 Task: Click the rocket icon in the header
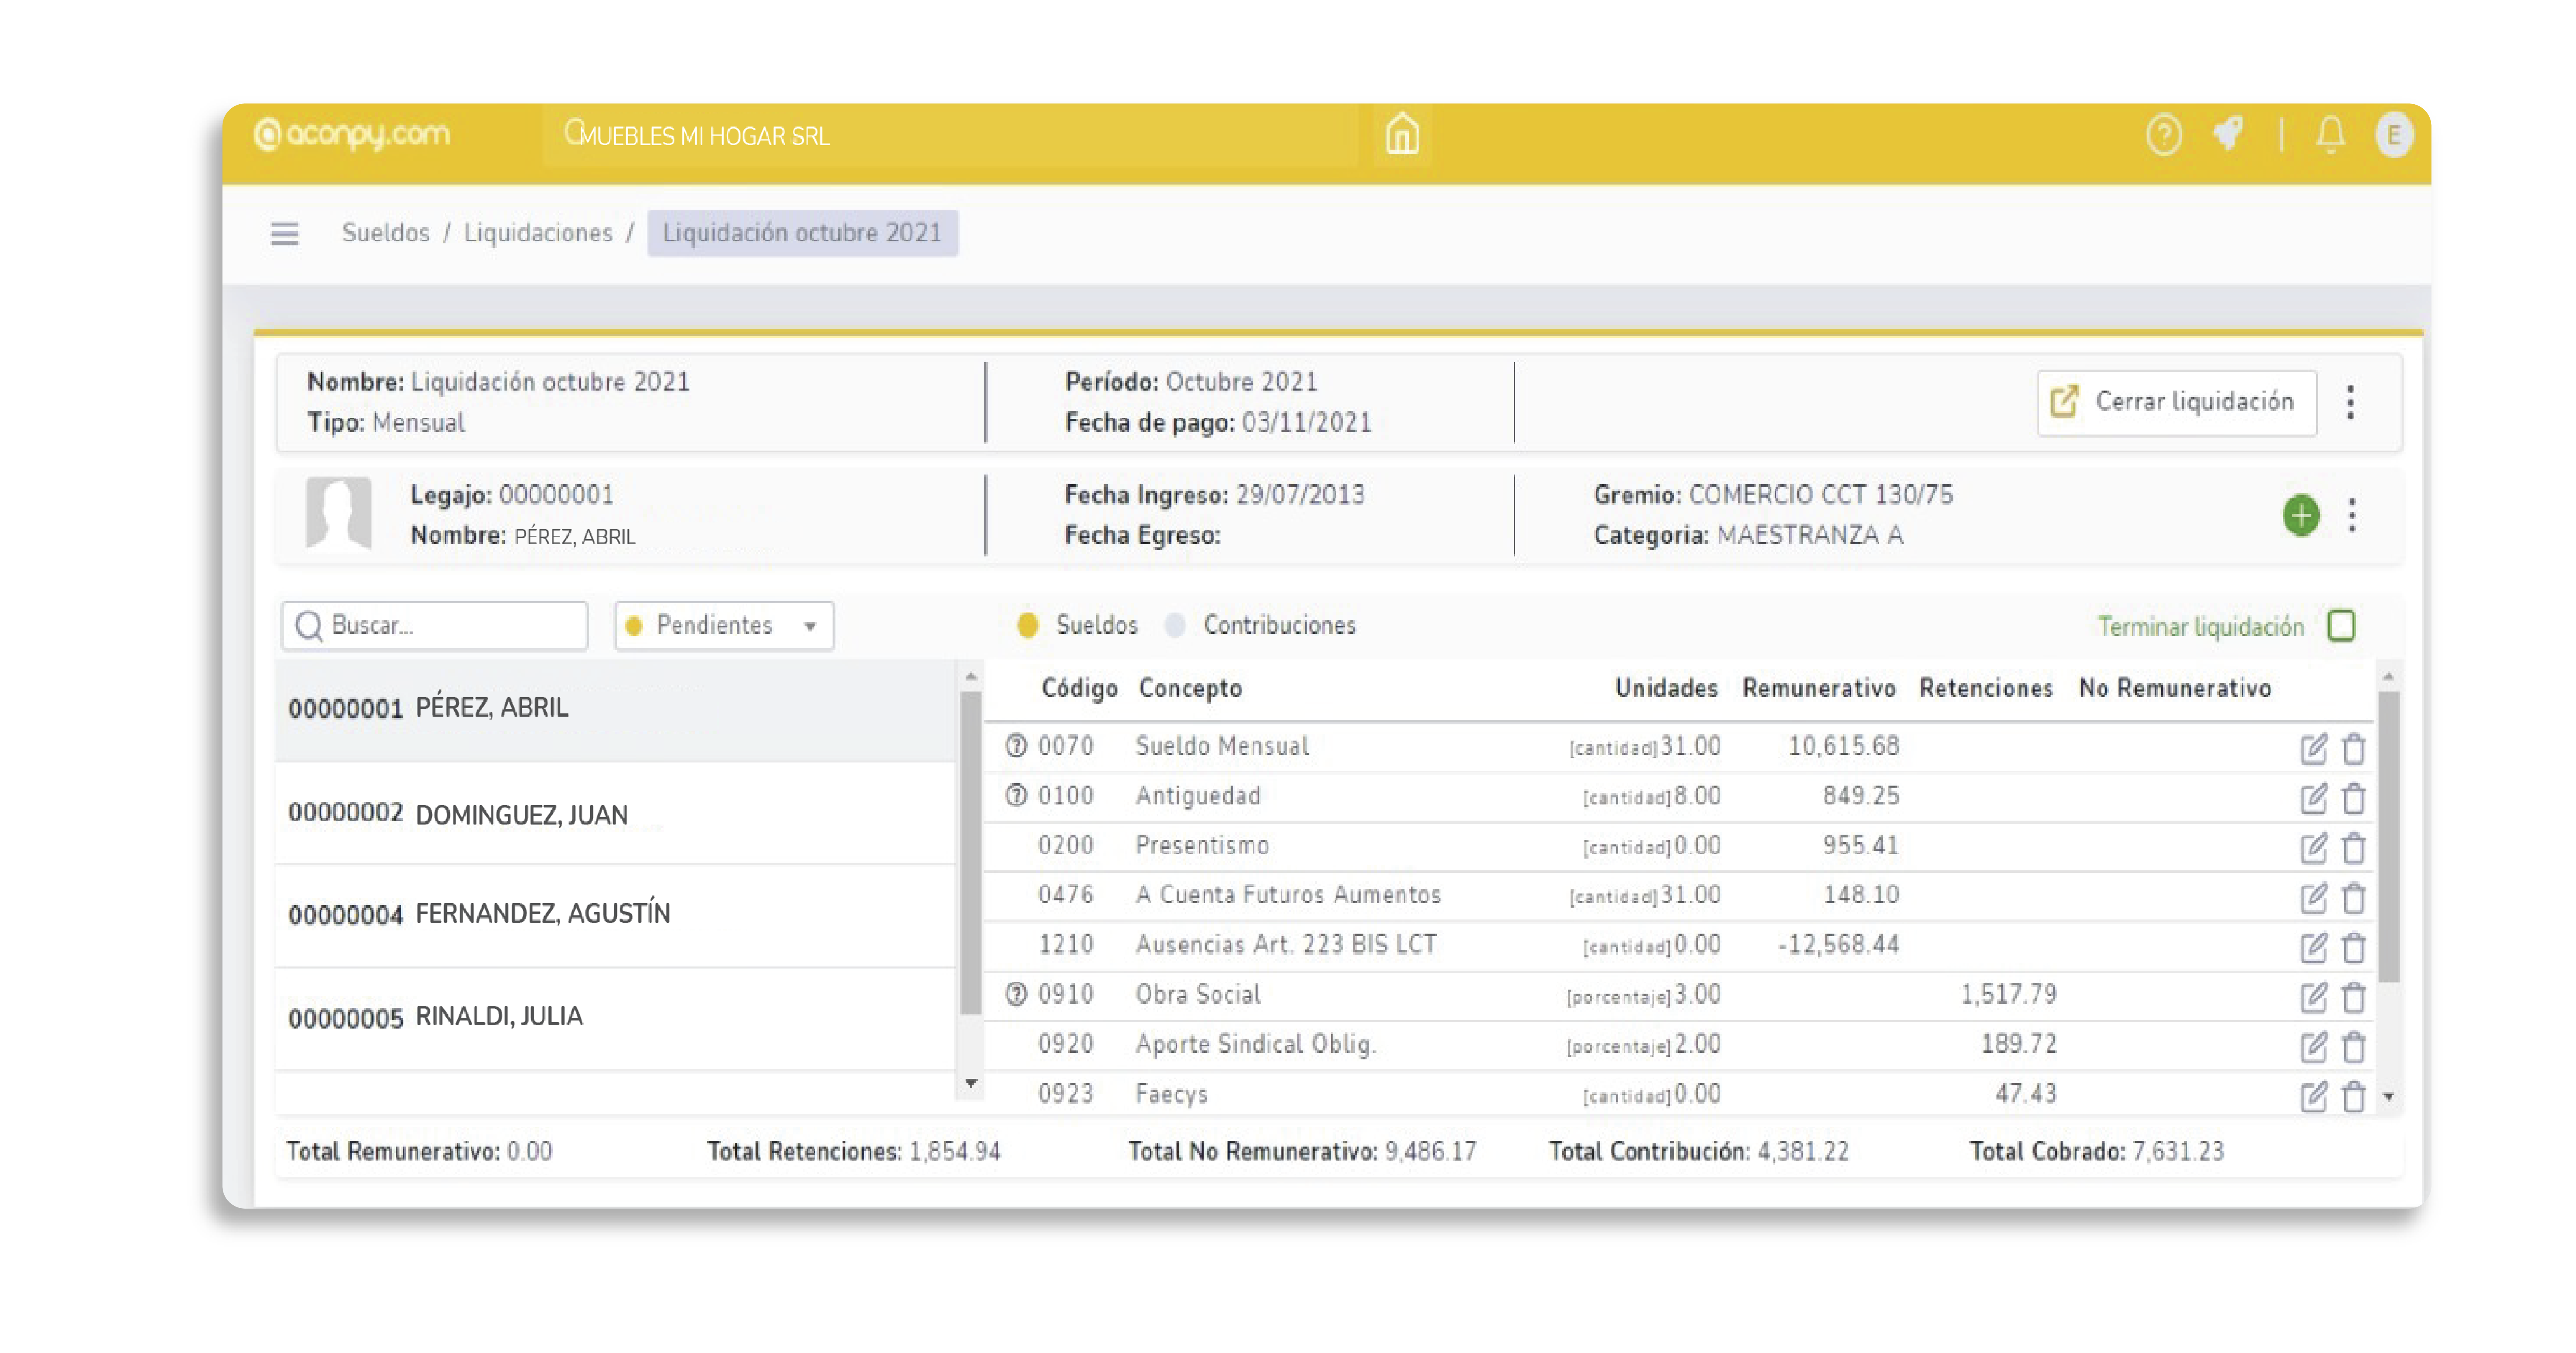tap(2228, 133)
